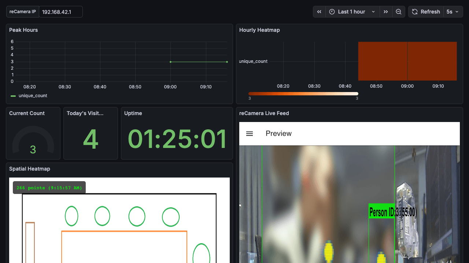Viewport: 469px width, 263px height.
Task: Shift the time range forward
Action: (x=386, y=12)
